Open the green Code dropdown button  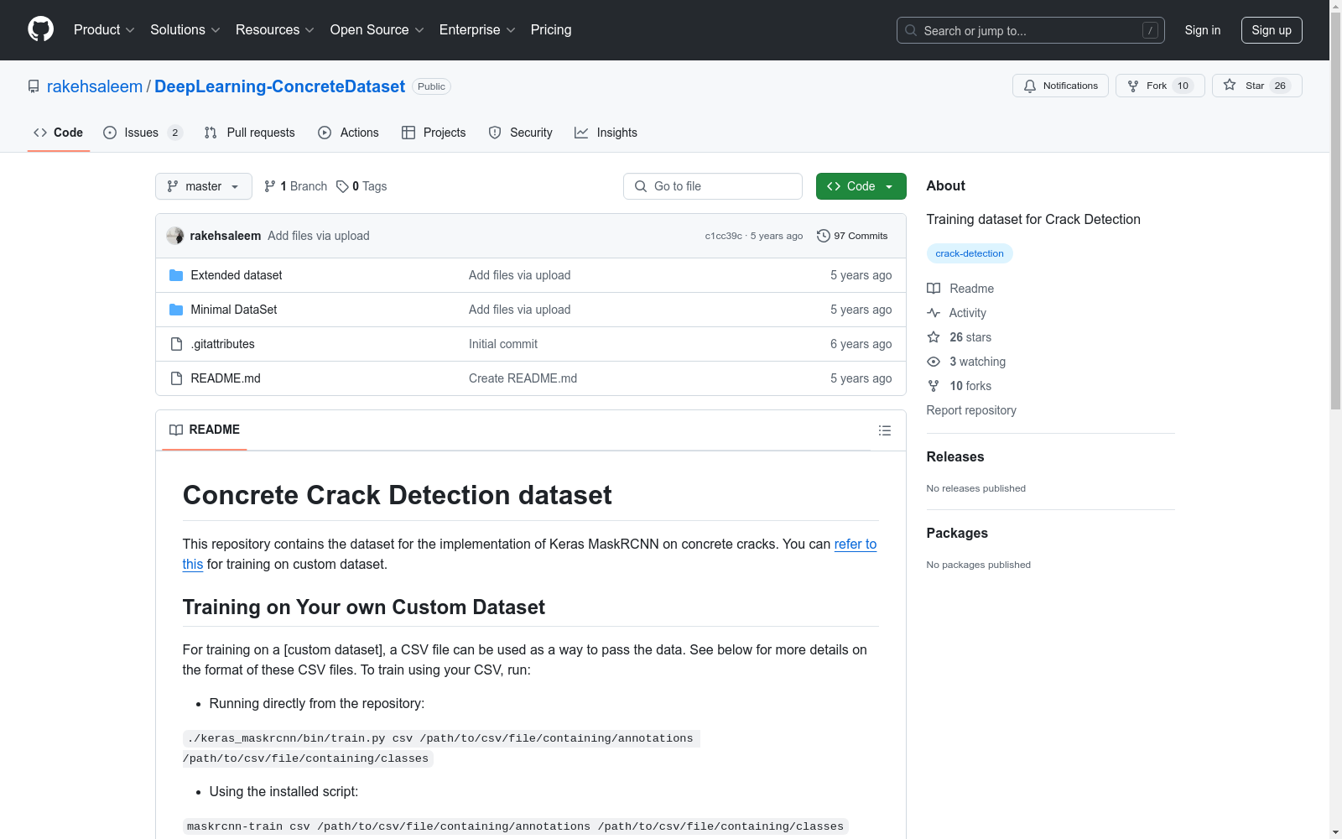[x=861, y=186]
